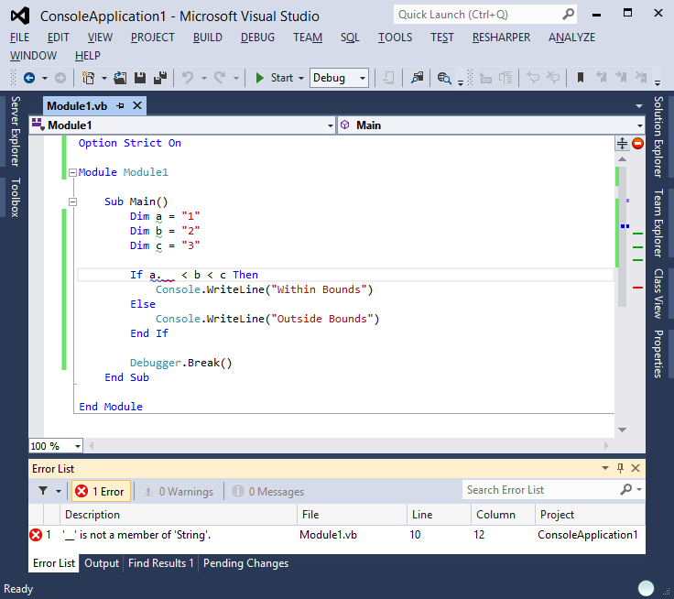674x599 pixels.
Task: Open the TOOLS menu
Action: pyautogui.click(x=395, y=38)
